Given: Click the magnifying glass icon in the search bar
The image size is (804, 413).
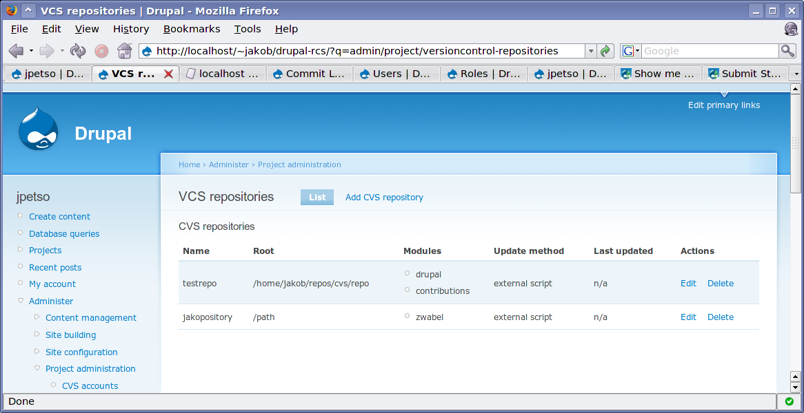Looking at the screenshot, I should coord(786,50).
